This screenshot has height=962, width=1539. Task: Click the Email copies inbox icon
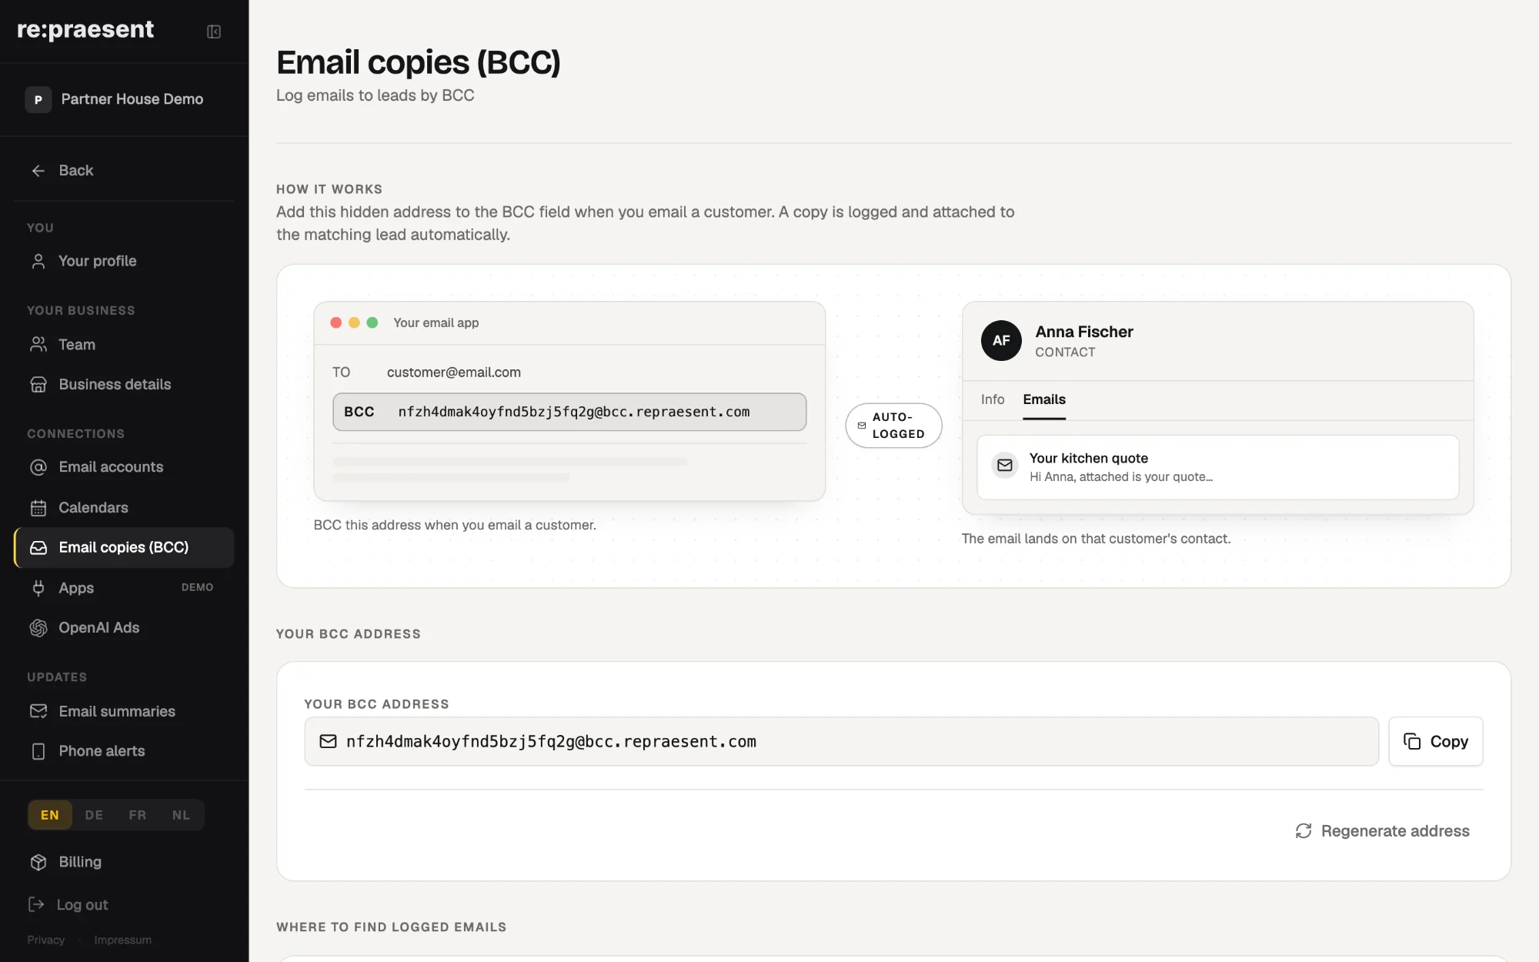coord(38,548)
